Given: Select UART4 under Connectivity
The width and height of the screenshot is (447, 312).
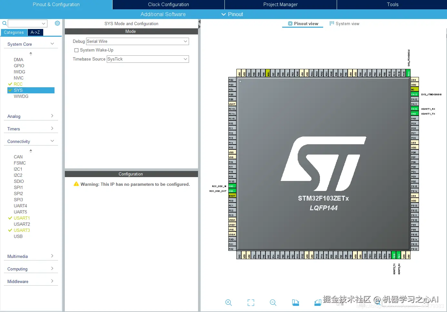Looking at the screenshot, I should 20,206.
